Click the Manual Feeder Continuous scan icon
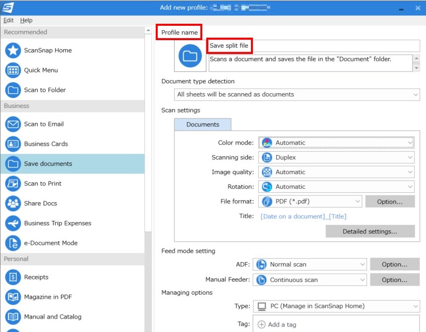The width and height of the screenshot is (426, 332). pos(261,280)
